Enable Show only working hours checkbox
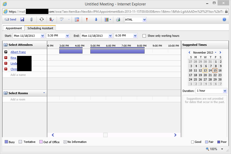Image resolution: width=231 pixels, height=154 pixels. click(x=144, y=36)
